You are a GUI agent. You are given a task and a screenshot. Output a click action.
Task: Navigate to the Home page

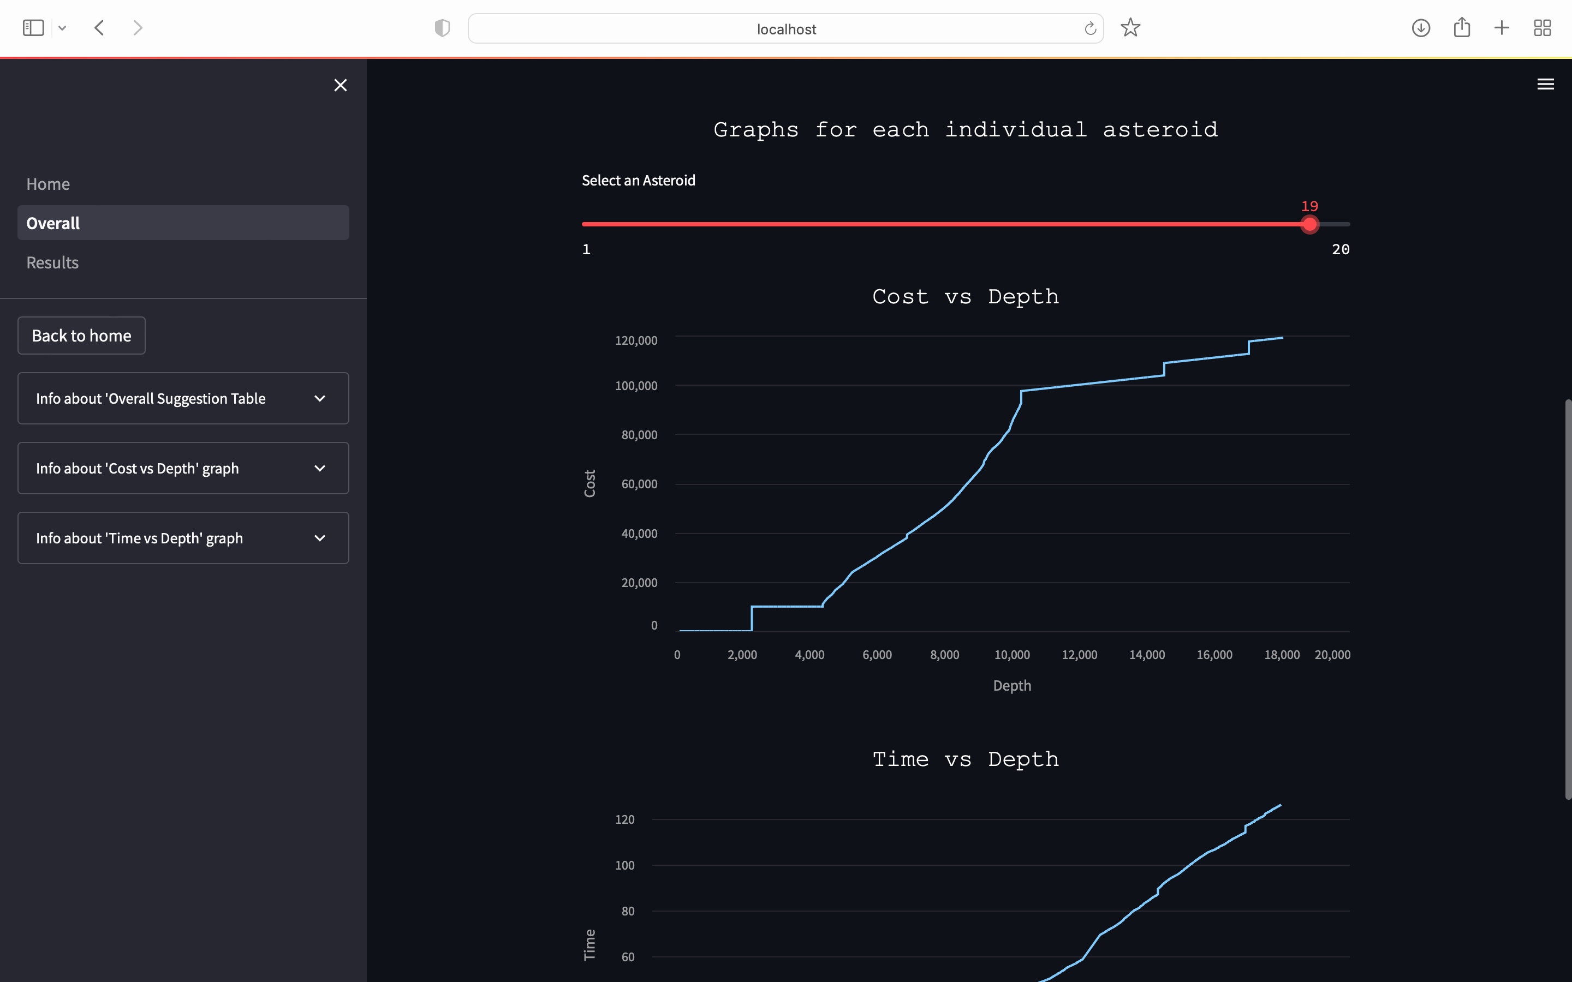coord(48,184)
